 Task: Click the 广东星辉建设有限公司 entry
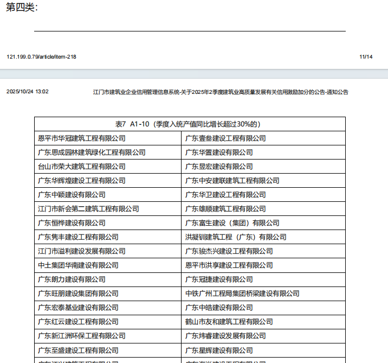pos(219,350)
